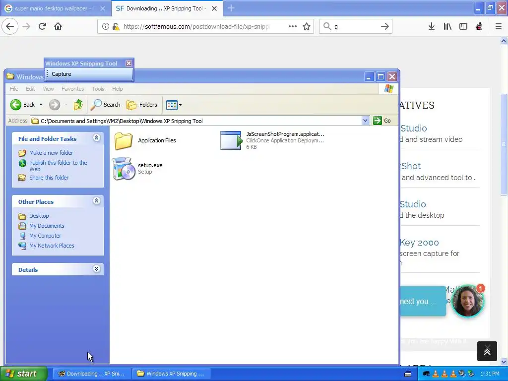The height and width of the screenshot is (381, 508).
Task: Click Share this folder
Action: [x=49, y=178]
